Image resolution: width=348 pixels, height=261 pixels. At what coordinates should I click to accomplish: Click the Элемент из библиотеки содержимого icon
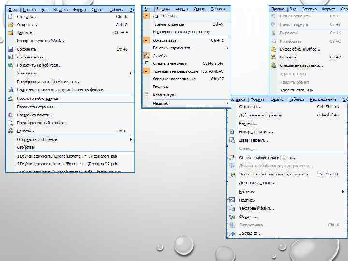click(x=232, y=174)
